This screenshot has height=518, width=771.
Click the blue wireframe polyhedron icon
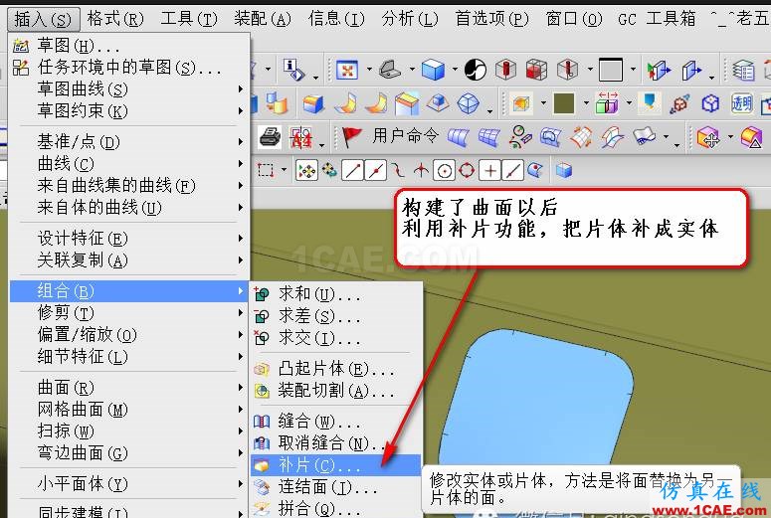tap(469, 103)
